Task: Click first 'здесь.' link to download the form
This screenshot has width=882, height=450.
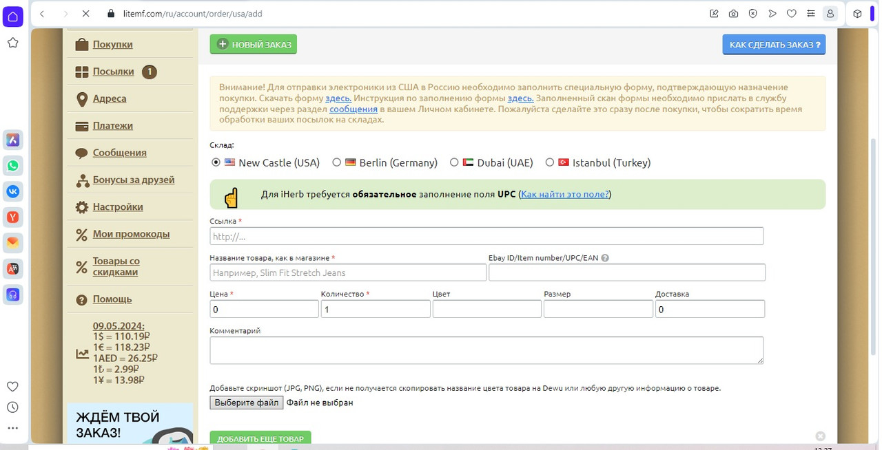Action: [338, 98]
